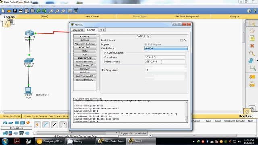Click New Cluster in the yellow bar
The height and width of the screenshot is (145, 258).
(x=92, y=17)
